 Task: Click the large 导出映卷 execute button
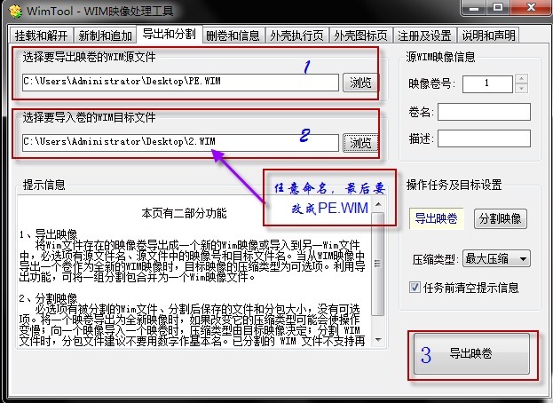471,353
